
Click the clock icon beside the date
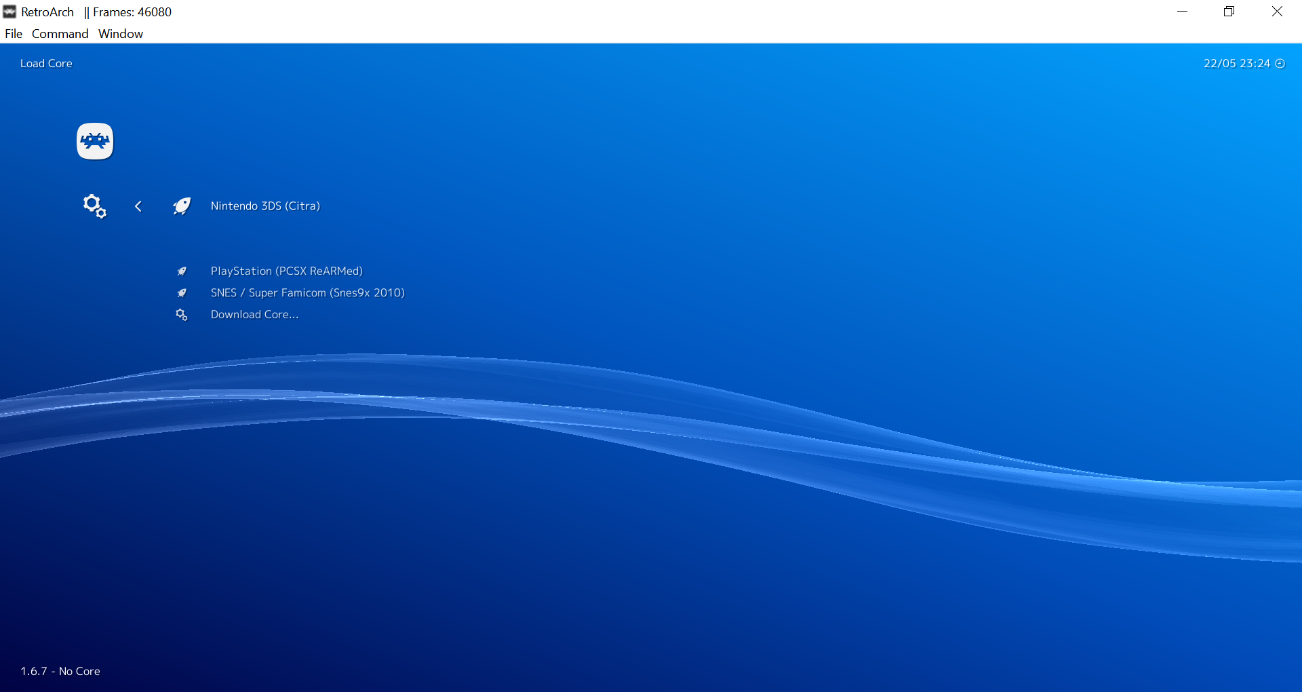tap(1280, 64)
